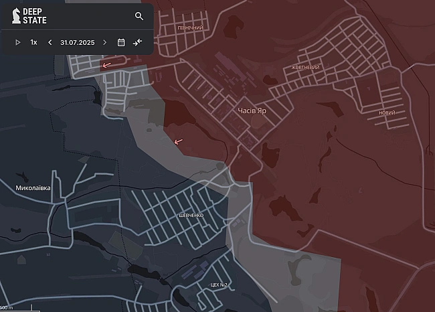This screenshot has height=312, width=435.
Task: Click the ЦЕХ №2 area label
Action: (219, 285)
